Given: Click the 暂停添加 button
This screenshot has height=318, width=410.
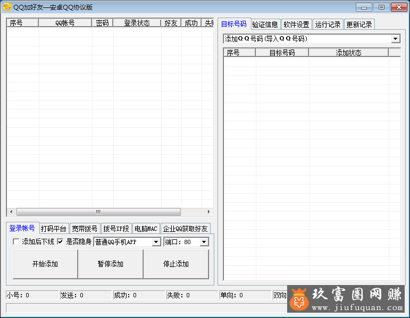Looking at the screenshot, I should [x=111, y=264].
